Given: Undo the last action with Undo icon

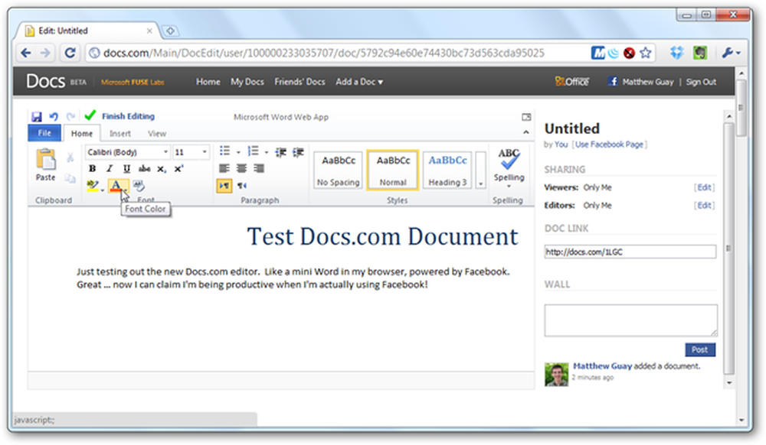Looking at the screenshot, I should click(54, 116).
